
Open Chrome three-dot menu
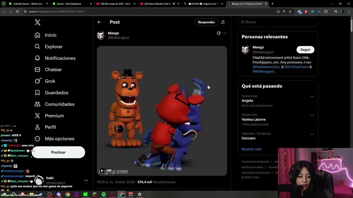349,12
